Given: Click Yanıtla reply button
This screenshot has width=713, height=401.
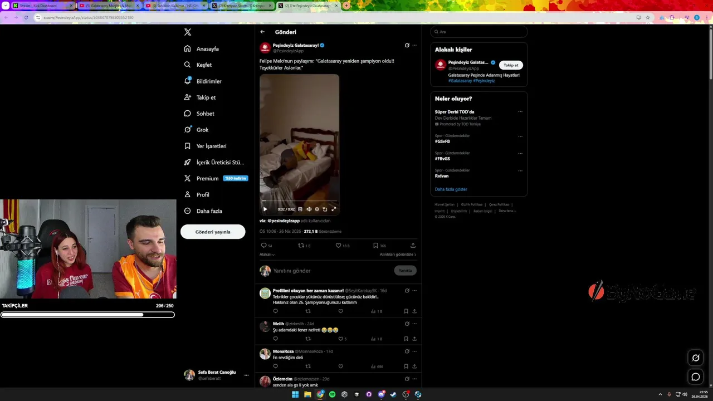Looking at the screenshot, I should [406, 271].
